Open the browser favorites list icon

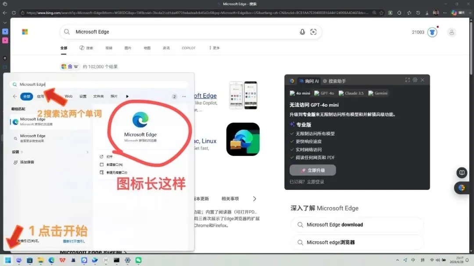pyautogui.click(x=409, y=13)
